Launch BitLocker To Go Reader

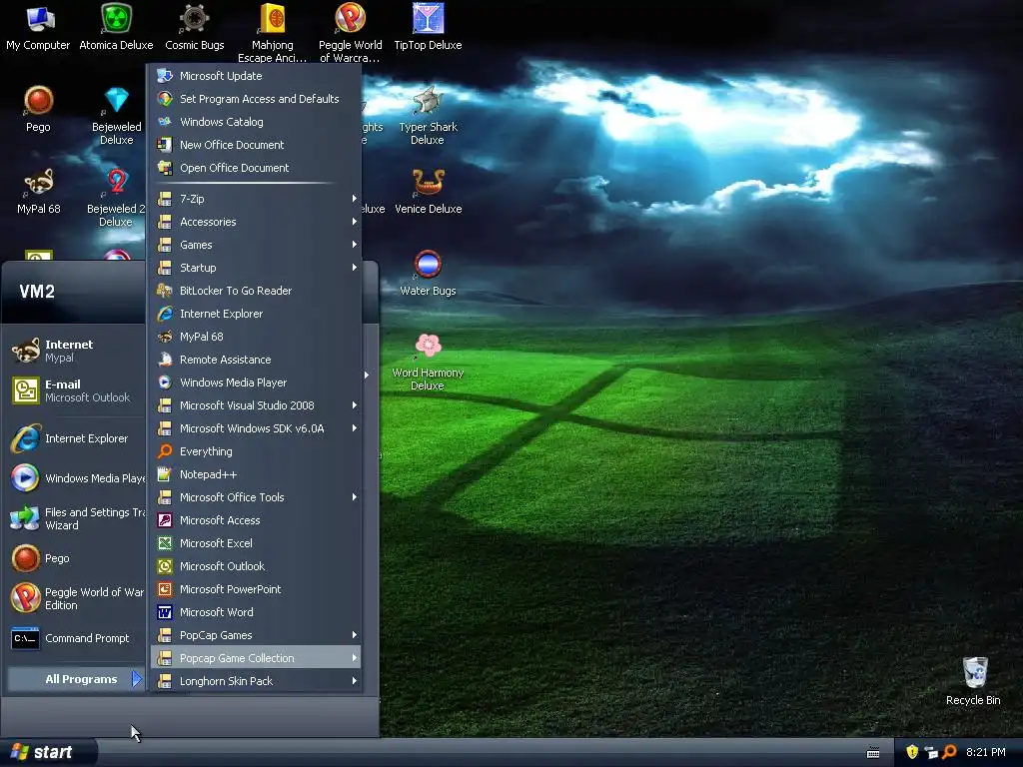point(256,291)
